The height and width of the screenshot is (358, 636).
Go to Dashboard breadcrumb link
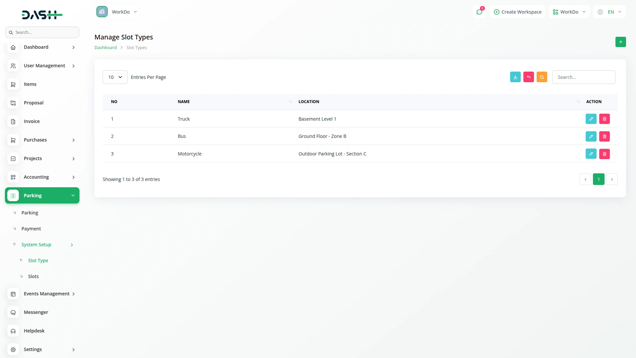(x=105, y=48)
